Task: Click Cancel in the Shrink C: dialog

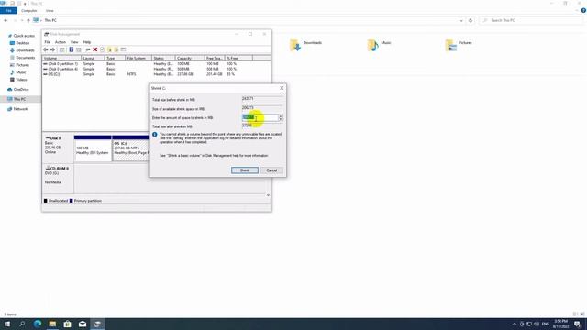Action: 271,170
